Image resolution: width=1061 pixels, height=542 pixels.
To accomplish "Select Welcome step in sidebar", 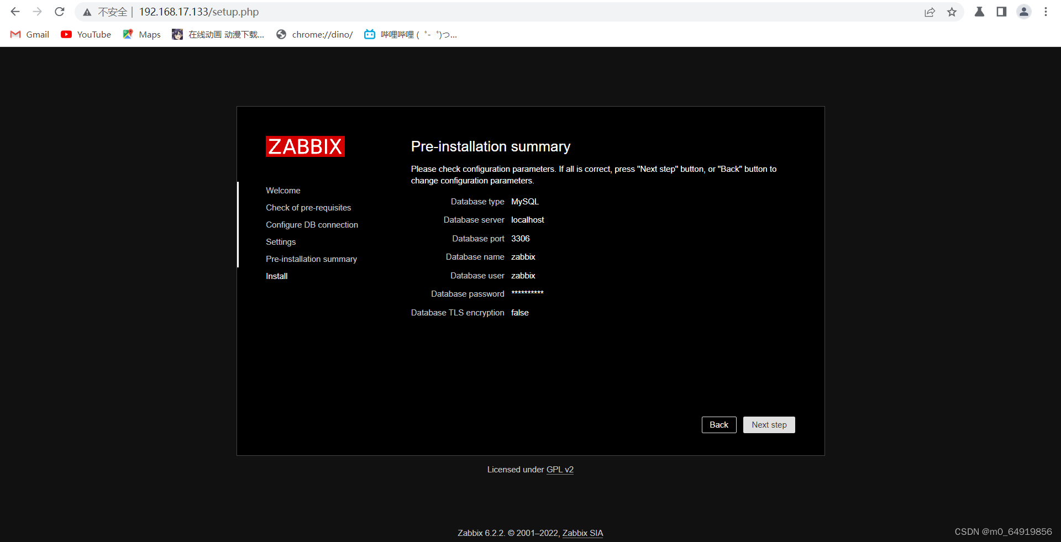I will coord(283,191).
